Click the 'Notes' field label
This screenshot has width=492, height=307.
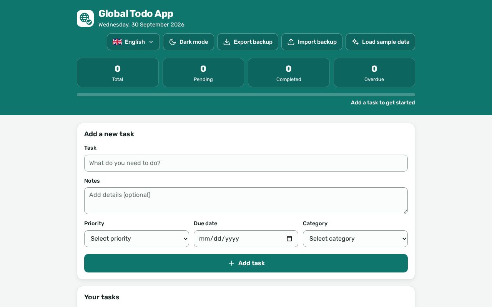point(92,181)
